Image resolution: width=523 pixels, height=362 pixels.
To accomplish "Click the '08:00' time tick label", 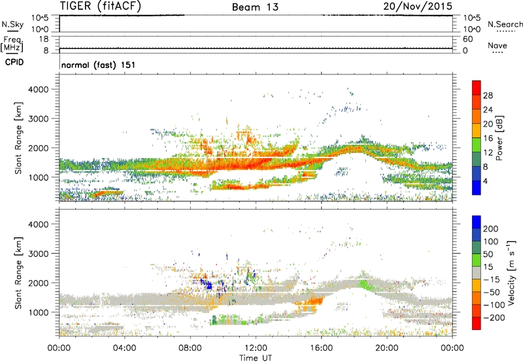I will pyautogui.click(x=190, y=348).
